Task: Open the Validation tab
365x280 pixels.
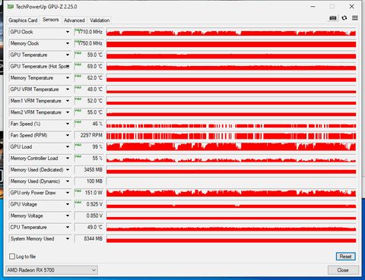Action: pos(100,20)
